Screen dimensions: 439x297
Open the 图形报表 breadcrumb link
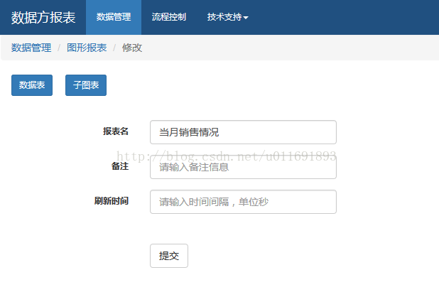pos(87,48)
